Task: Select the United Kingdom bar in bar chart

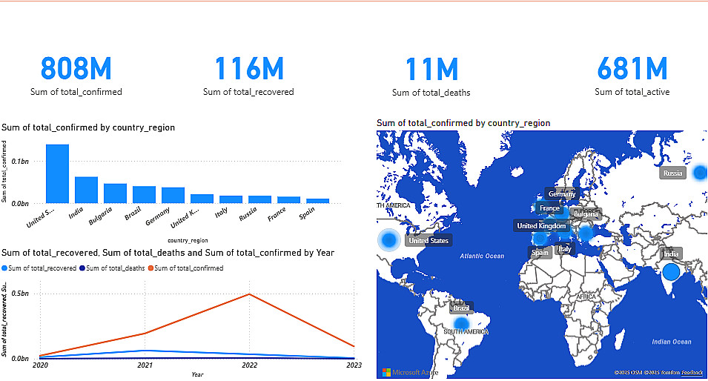Action: 202,199
